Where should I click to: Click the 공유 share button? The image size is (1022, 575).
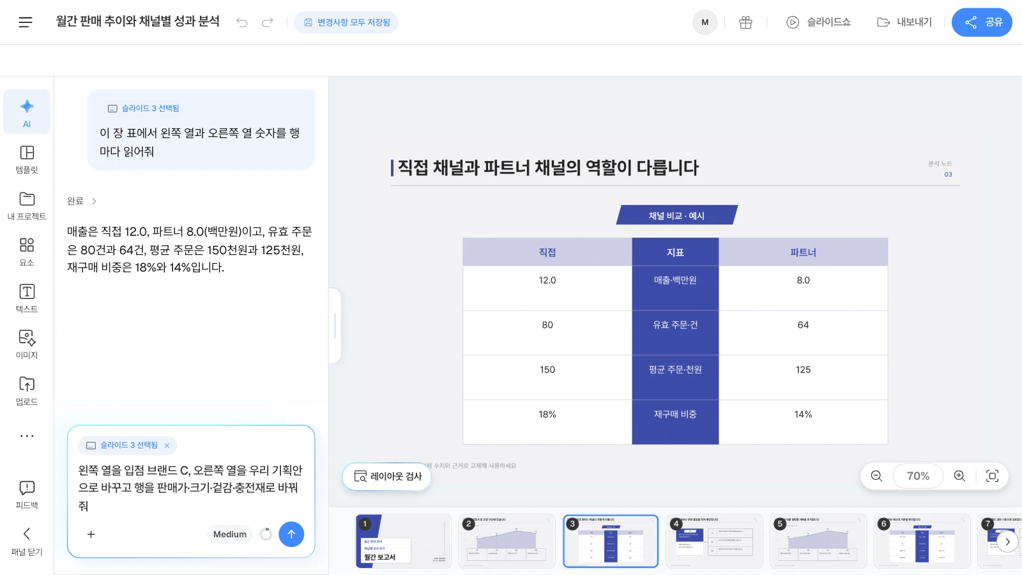(x=982, y=22)
